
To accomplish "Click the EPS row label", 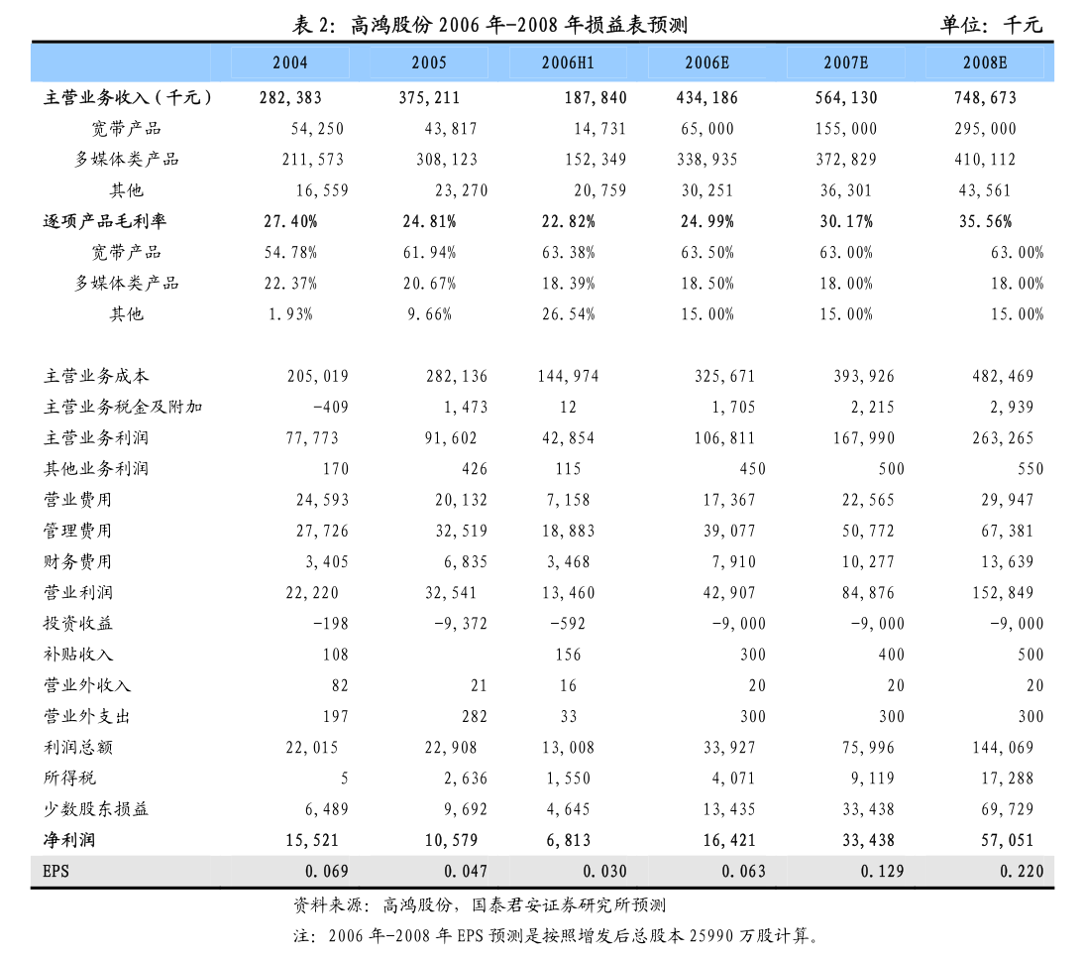I will 55,872.
